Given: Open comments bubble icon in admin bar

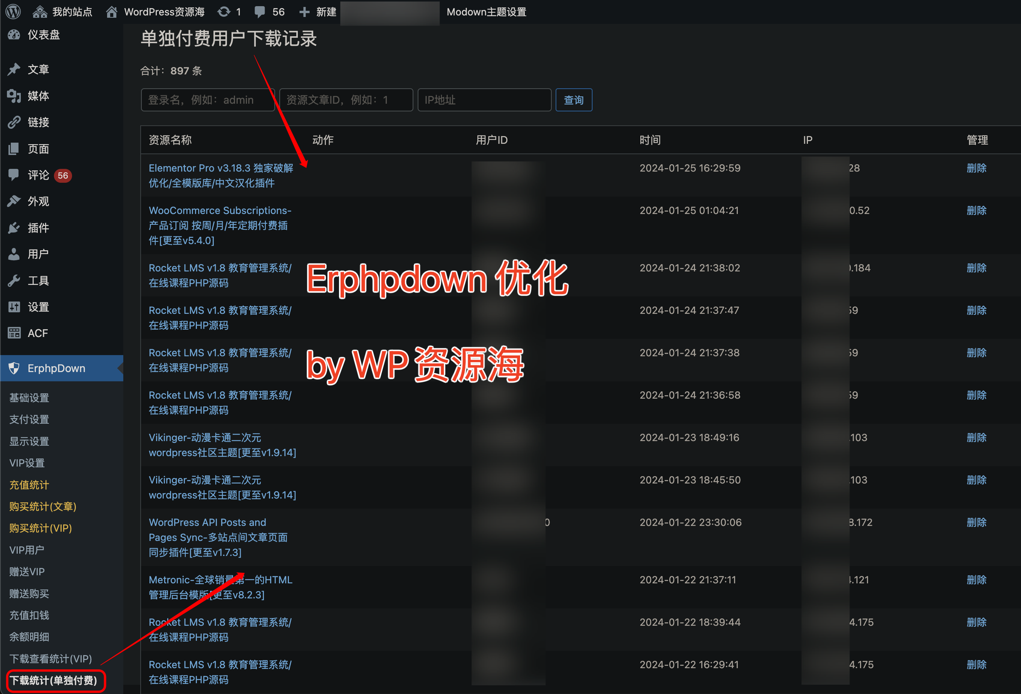Looking at the screenshot, I should [260, 12].
